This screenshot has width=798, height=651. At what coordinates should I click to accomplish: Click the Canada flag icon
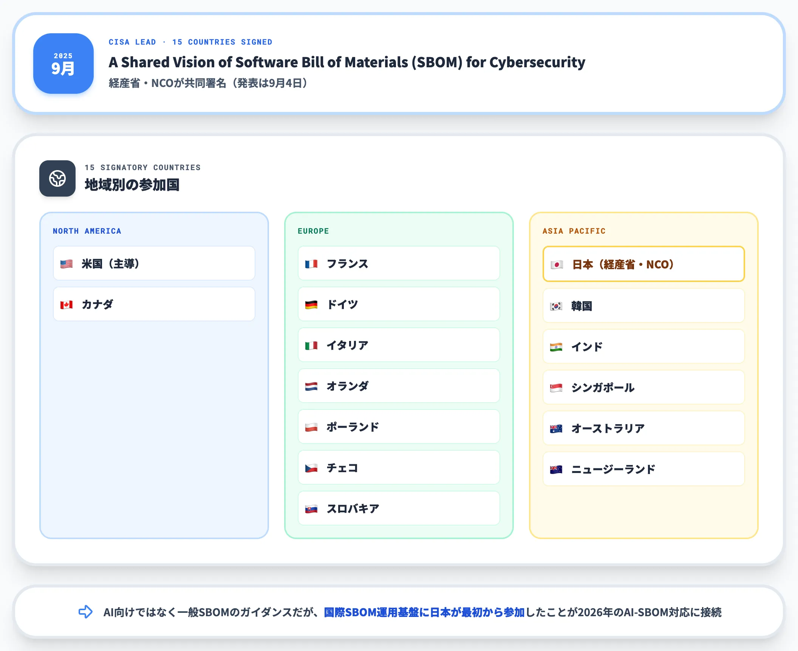coord(66,305)
